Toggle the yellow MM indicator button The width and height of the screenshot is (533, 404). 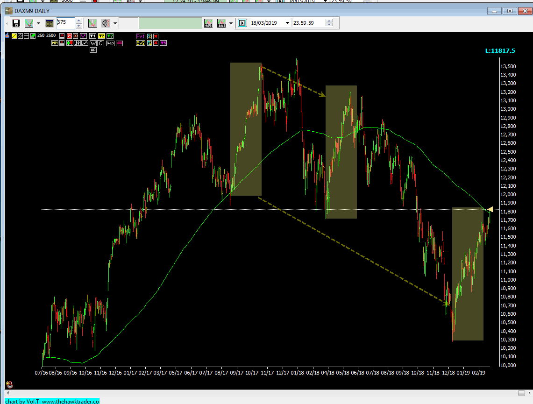click(55, 43)
